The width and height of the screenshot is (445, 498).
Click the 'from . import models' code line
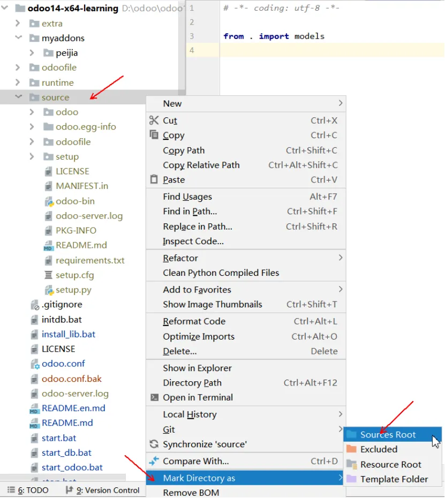point(274,36)
